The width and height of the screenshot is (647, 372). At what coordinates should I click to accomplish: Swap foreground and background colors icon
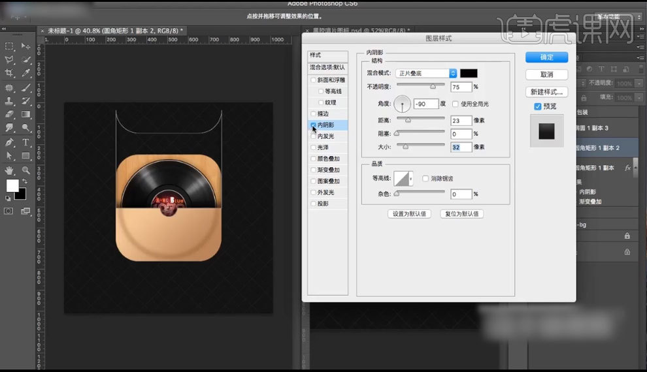click(x=25, y=181)
